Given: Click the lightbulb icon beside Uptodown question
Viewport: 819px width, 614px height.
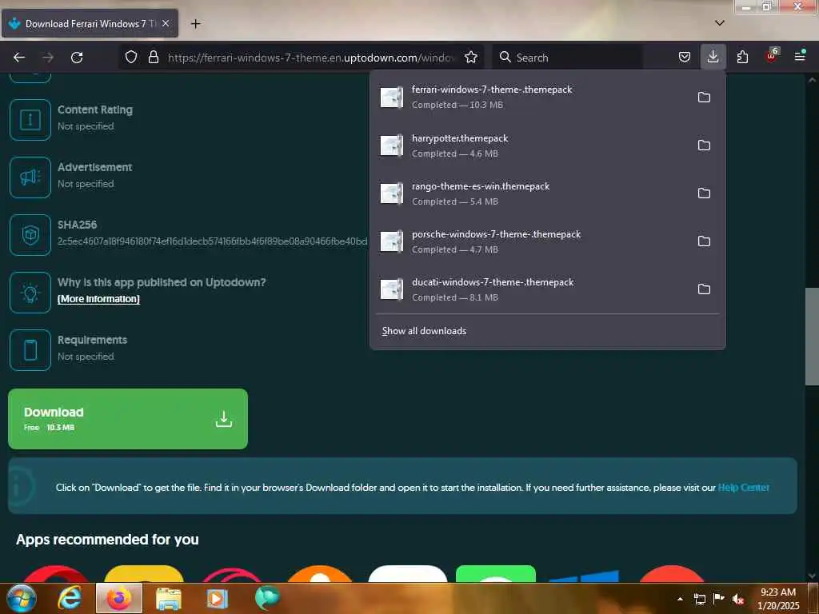Looking at the screenshot, I should coord(30,293).
